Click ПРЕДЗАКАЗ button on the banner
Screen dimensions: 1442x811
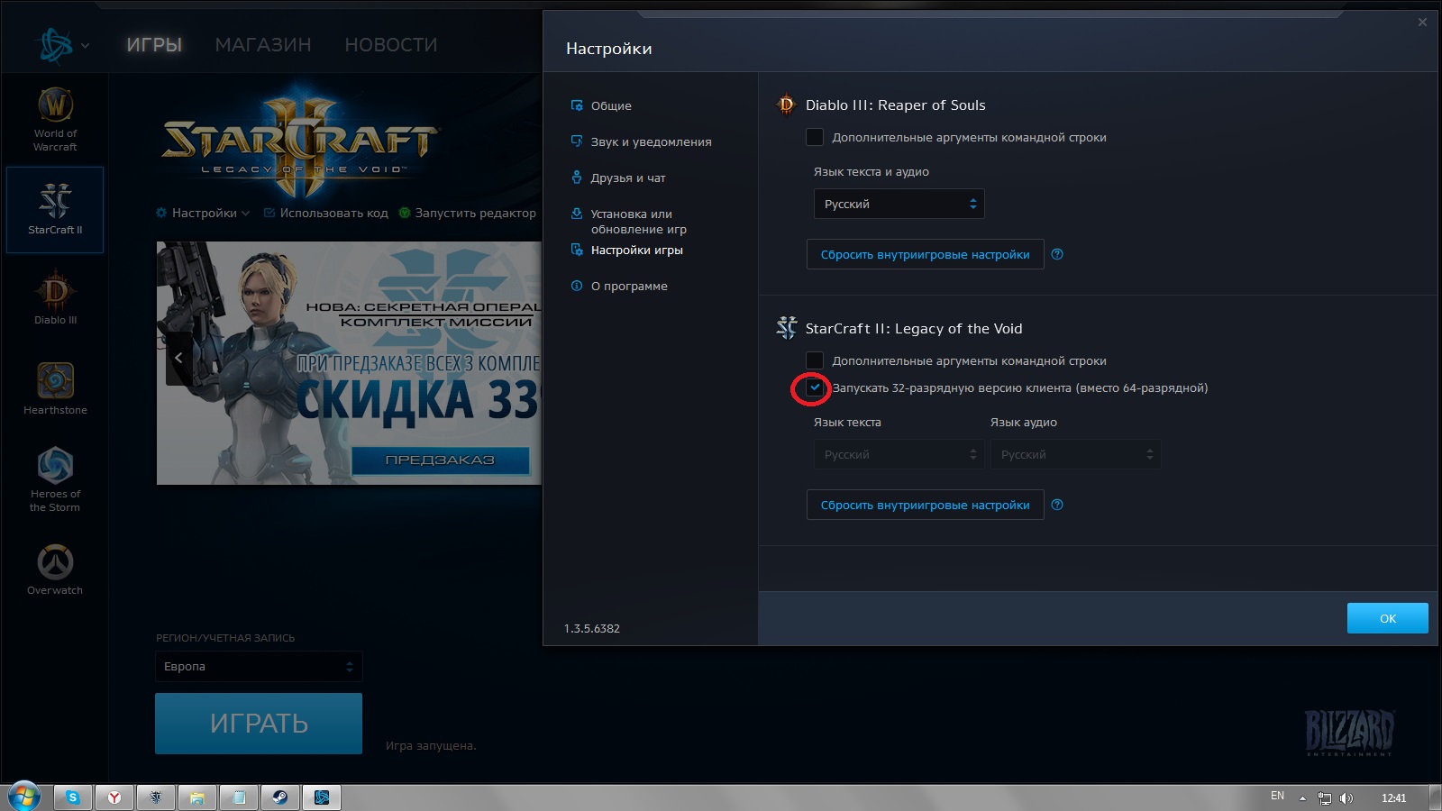coord(440,460)
